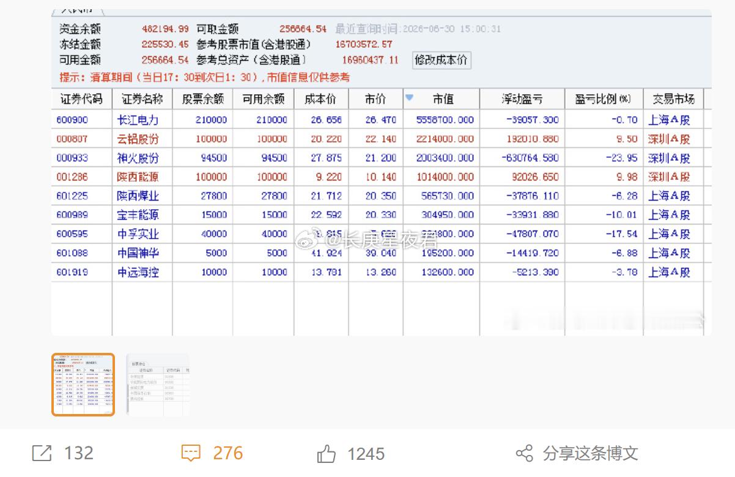This screenshot has height=477, width=735.
Task: Click the 浮动盈亏 column header
Action: click(x=521, y=99)
